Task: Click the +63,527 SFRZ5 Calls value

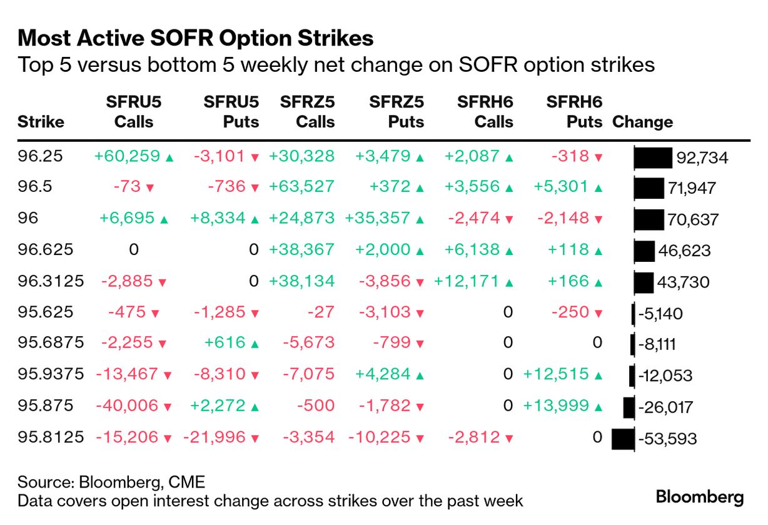Action: [x=301, y=187]
